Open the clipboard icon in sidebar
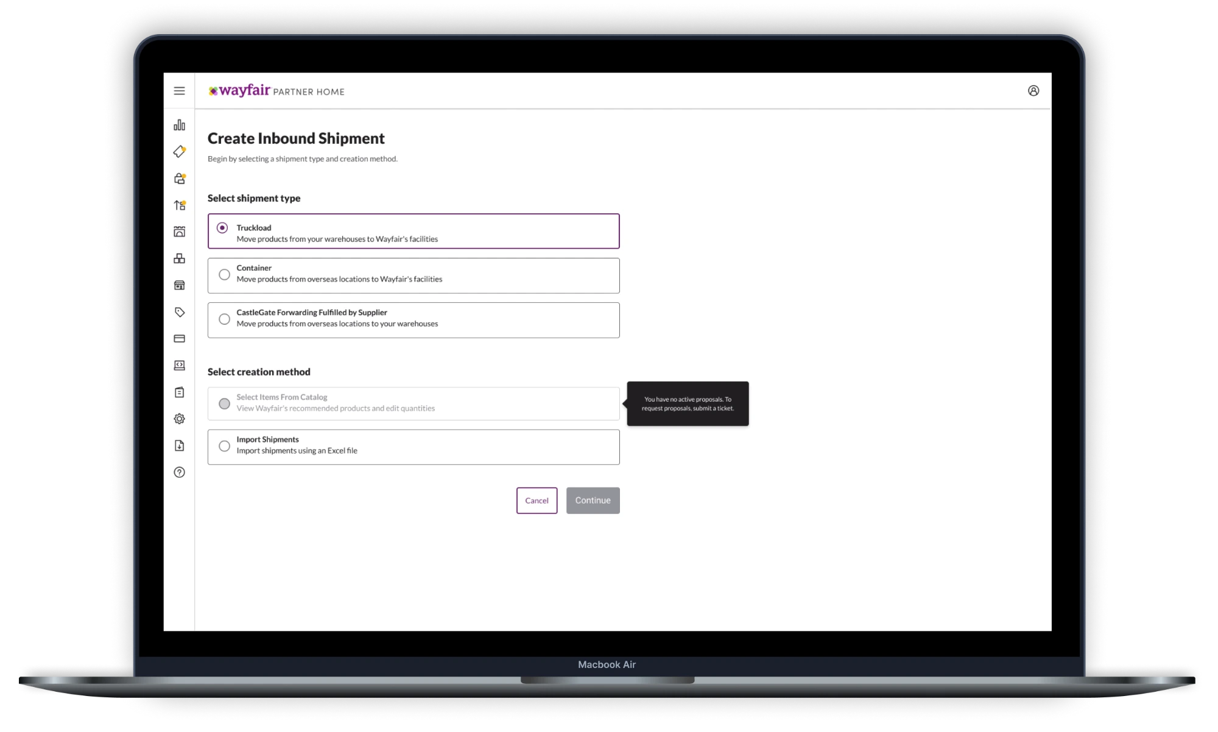 click(179, 392)
